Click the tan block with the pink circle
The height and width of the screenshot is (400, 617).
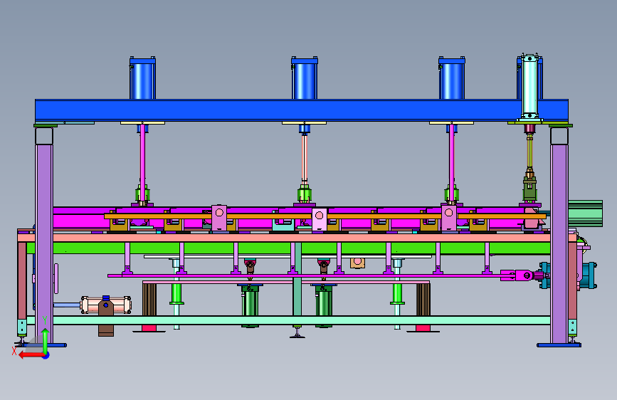tap(357, 263)
